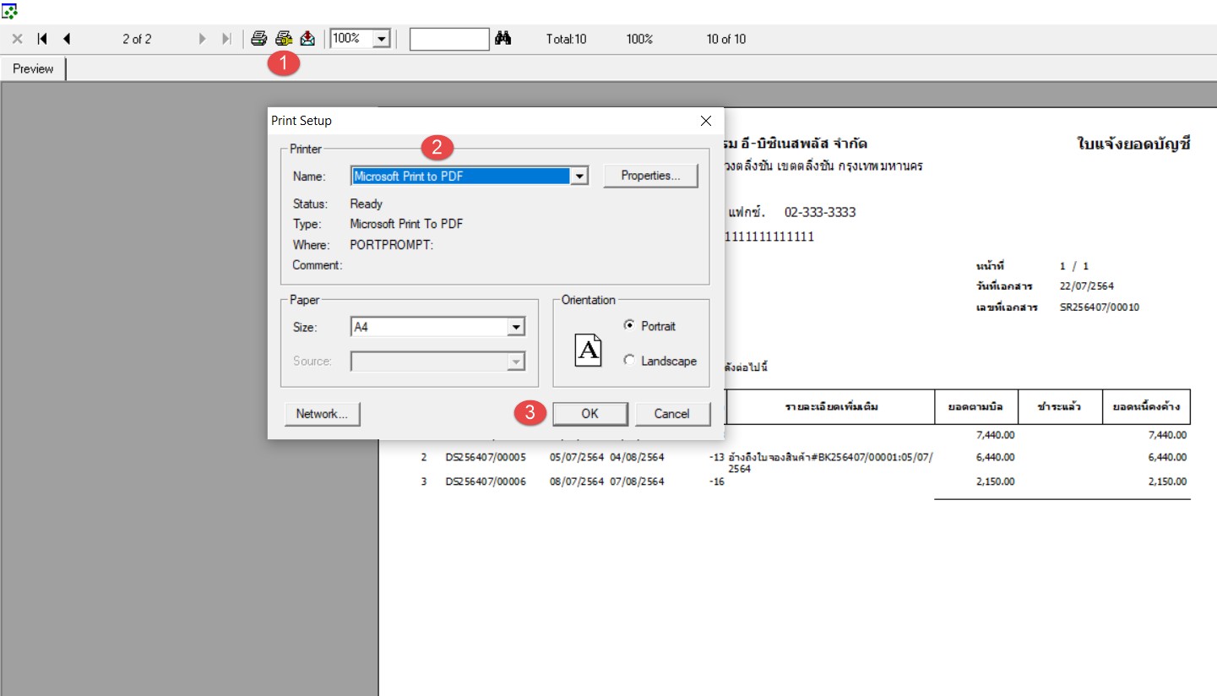Close the Print Setup dialog
1217x696 pixels.
[x=706, y=121]
